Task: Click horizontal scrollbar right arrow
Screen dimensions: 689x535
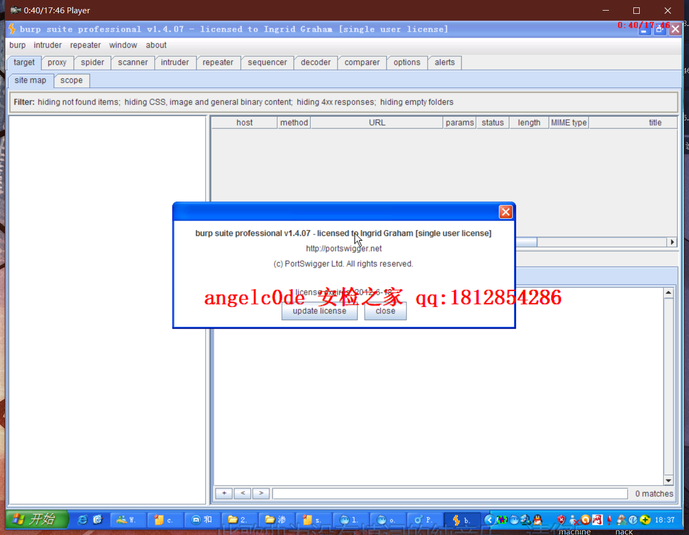Action: coord(672,242)
